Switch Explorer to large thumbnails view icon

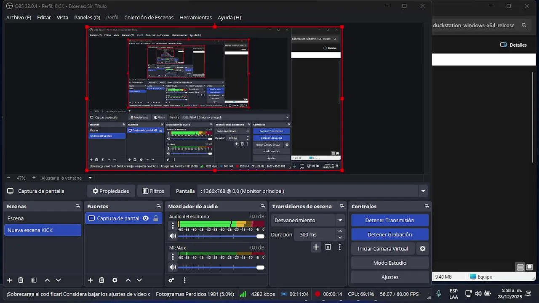pos(530,267)
